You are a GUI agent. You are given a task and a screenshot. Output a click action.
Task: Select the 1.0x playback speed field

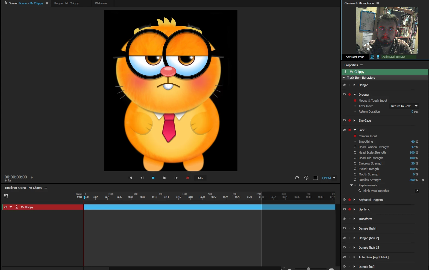coord(200,178)
